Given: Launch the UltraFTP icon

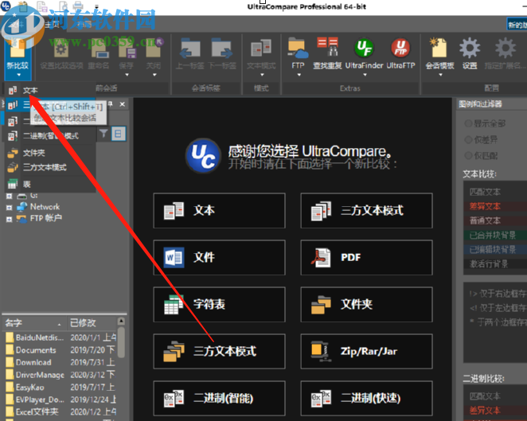Looking at the screenshot, I should 400,48.
